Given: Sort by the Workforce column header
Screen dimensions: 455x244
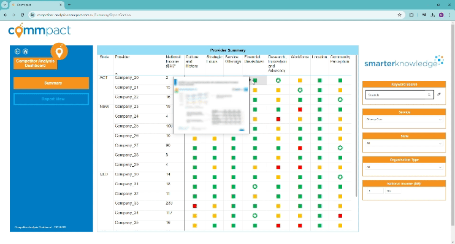Looking at the screenshot, I should [300, 57].
